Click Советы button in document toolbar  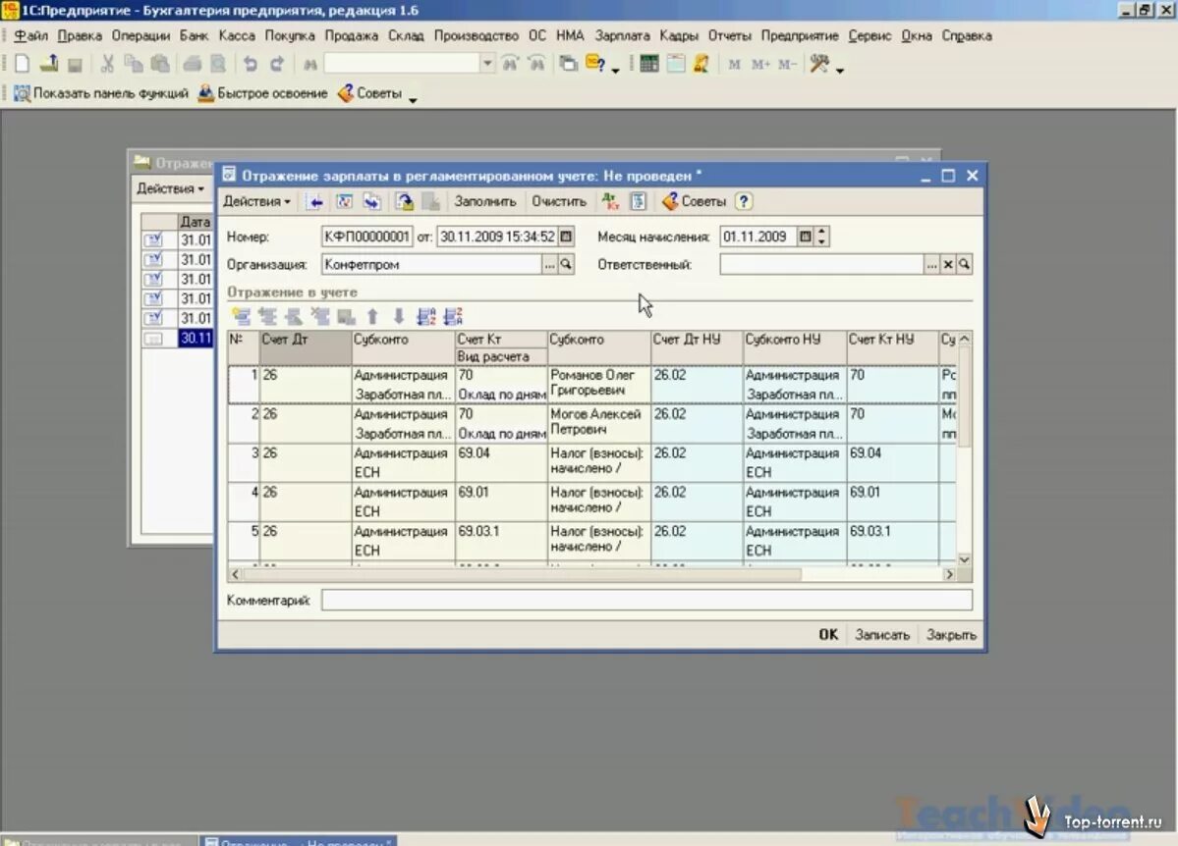pyautogui.click(x=695, y=202)
